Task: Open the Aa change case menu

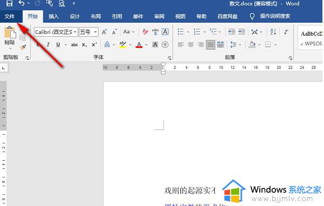Action: [129, 32]
